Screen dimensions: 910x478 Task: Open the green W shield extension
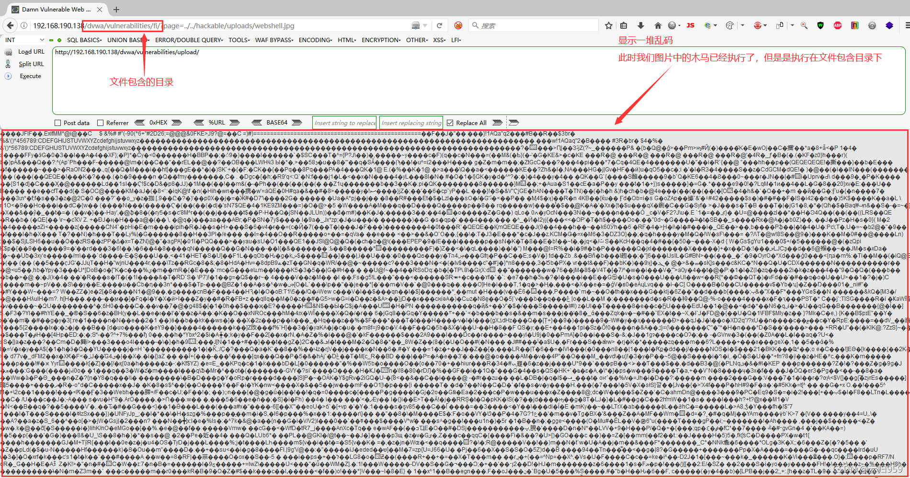pos(820,25)
